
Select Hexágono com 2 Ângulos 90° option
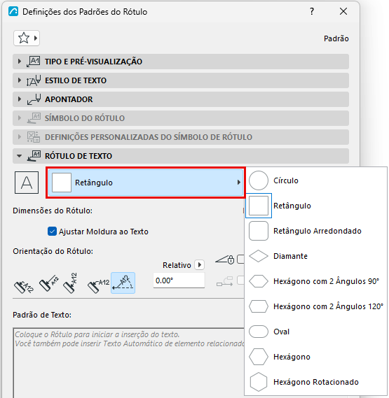click(x=315, y=281)
